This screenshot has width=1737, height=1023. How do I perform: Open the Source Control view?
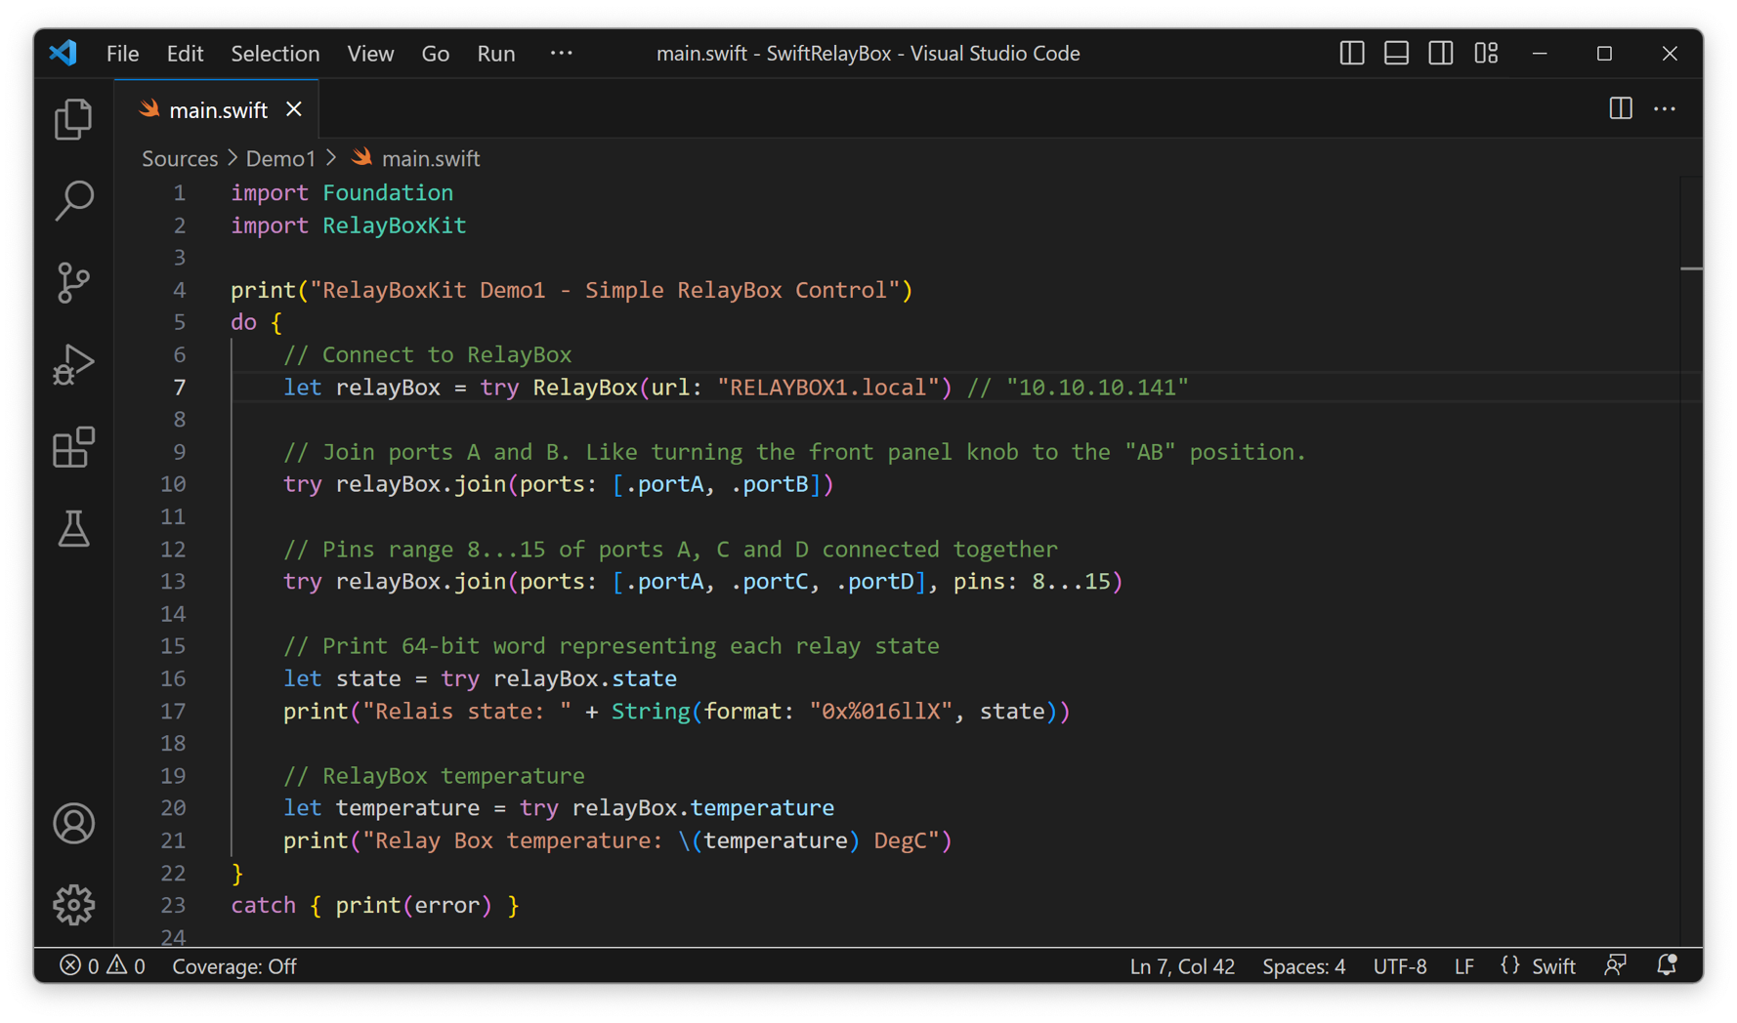[x=73, y=283]
